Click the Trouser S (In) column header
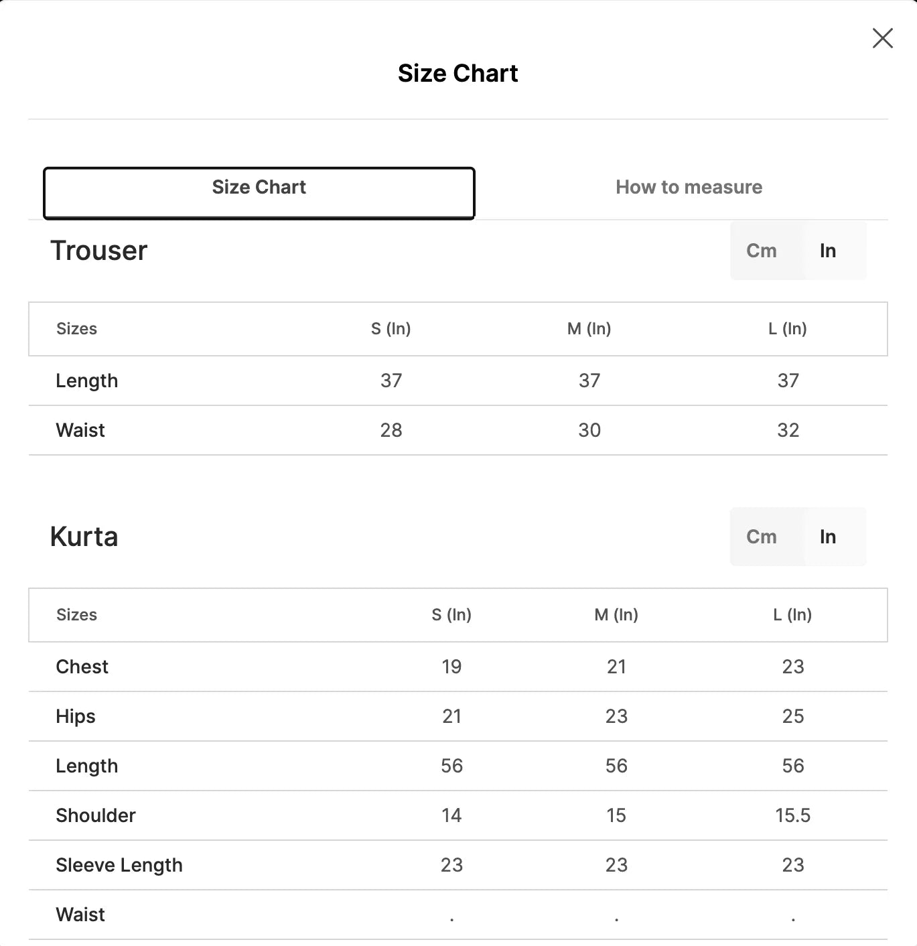The height and width of the screenshot is (946, 917). 391,329
